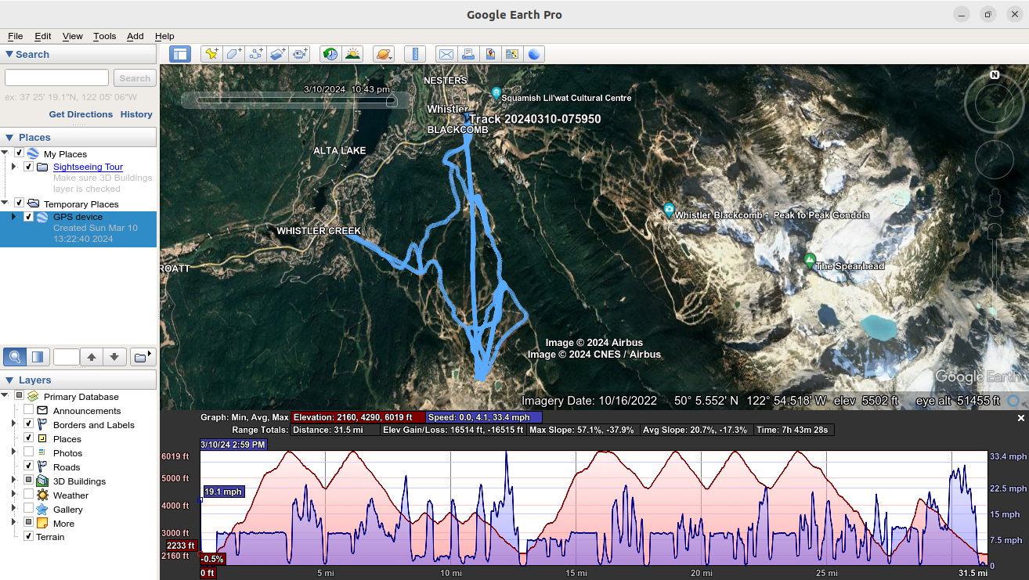This screenshot has width=1029, height=580.
Task: Show historical imagery clock tool
Action: click(330, 54)
